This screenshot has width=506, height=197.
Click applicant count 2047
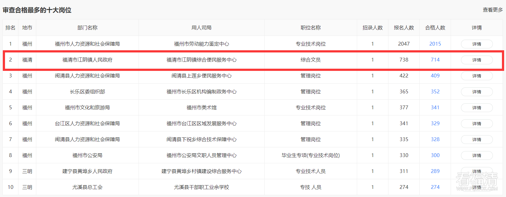point(404,44)
